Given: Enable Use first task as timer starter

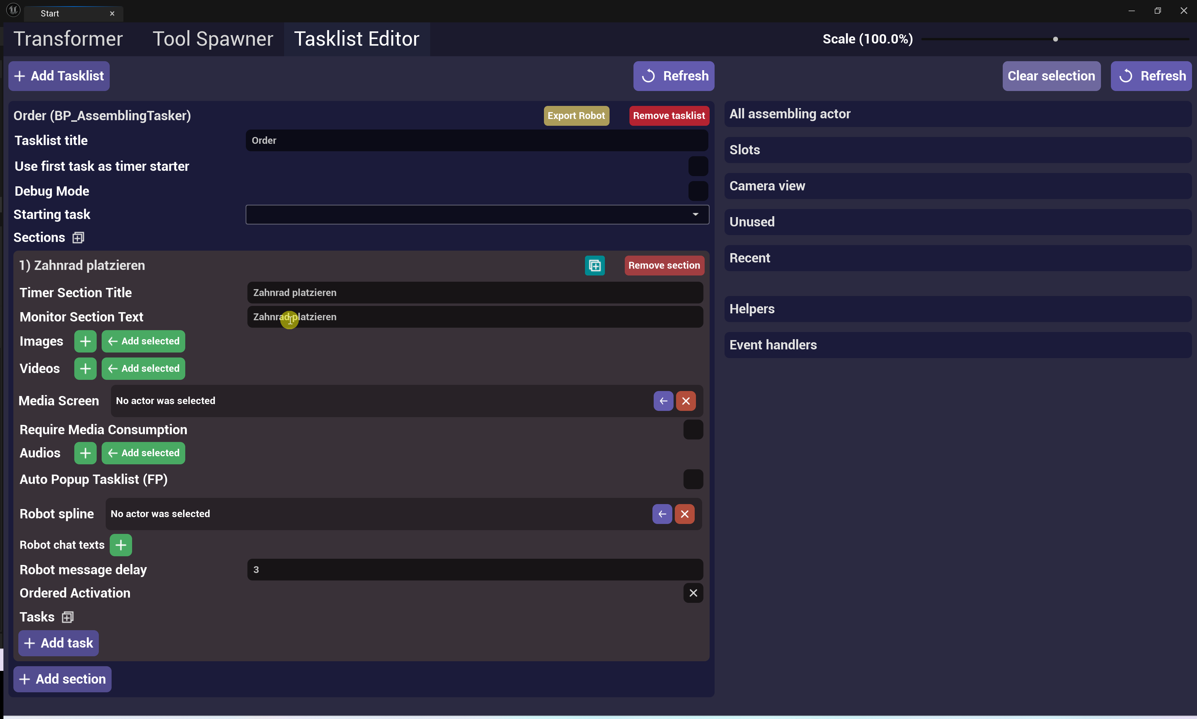Looking at the screenshot, I should tap(697, 167).
